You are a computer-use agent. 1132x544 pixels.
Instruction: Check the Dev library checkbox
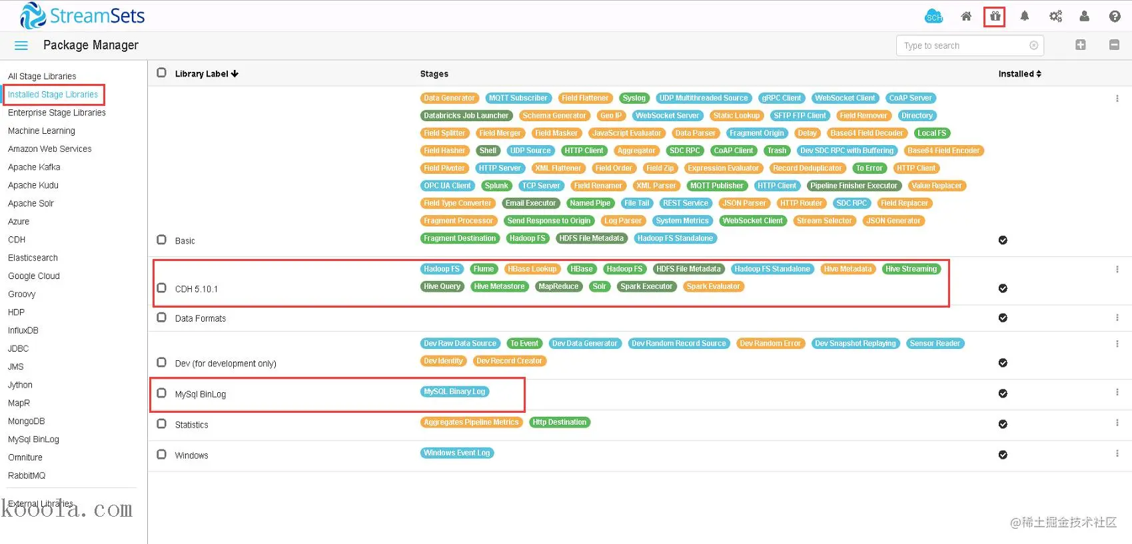[x=161, y=362]
